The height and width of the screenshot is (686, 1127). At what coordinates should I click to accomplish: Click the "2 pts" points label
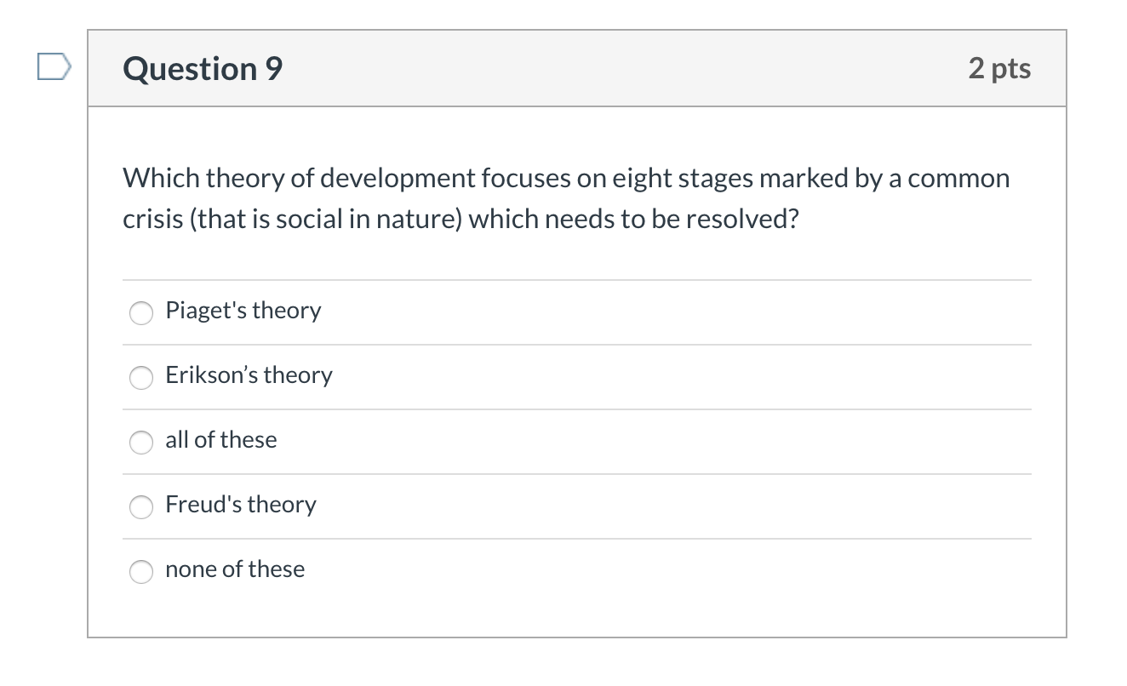point(998,69)
